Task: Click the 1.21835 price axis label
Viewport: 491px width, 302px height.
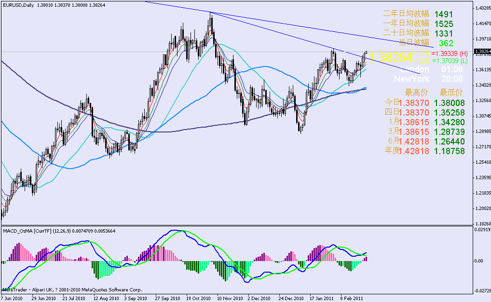Action: (x=483, y=193)
